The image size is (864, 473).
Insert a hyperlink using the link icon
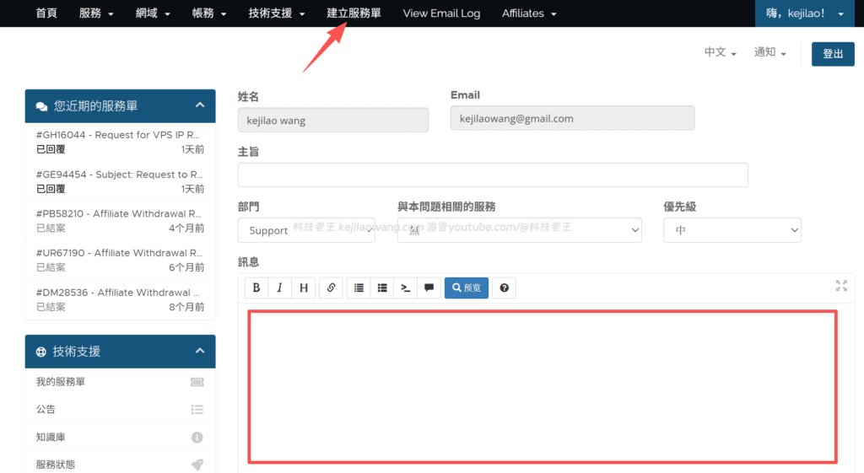(331, 288)
